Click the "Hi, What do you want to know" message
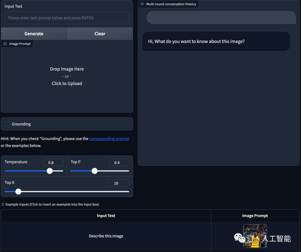 click(216, 41)
